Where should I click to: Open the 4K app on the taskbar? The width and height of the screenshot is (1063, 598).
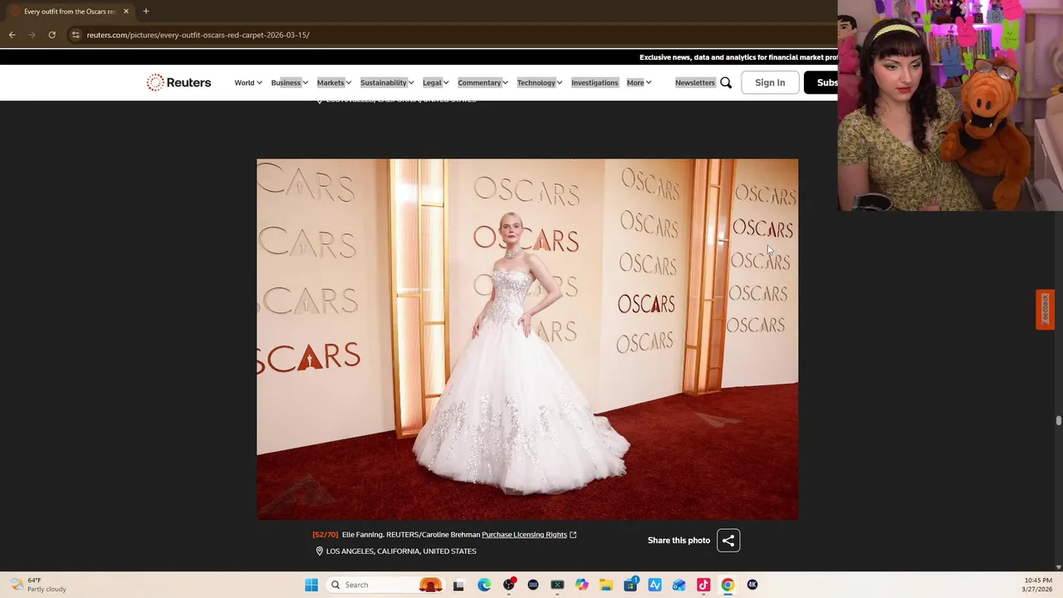pos(752,585)
